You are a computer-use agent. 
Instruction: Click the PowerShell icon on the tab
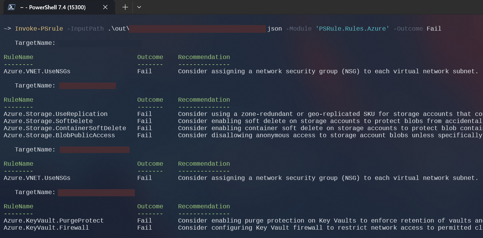(x=12, y=7)
